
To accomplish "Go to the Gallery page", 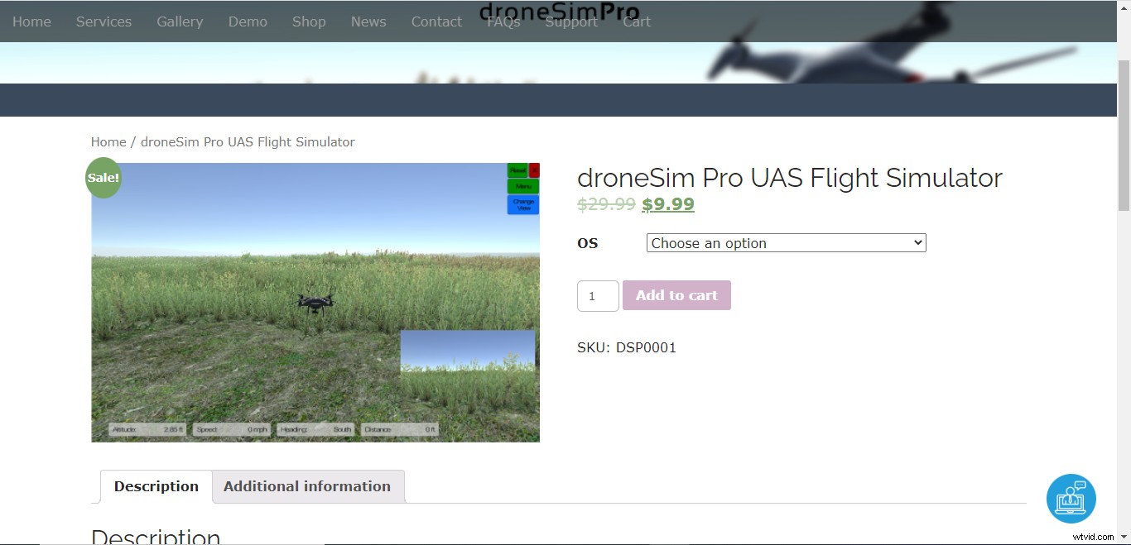I will coord(180,22).
